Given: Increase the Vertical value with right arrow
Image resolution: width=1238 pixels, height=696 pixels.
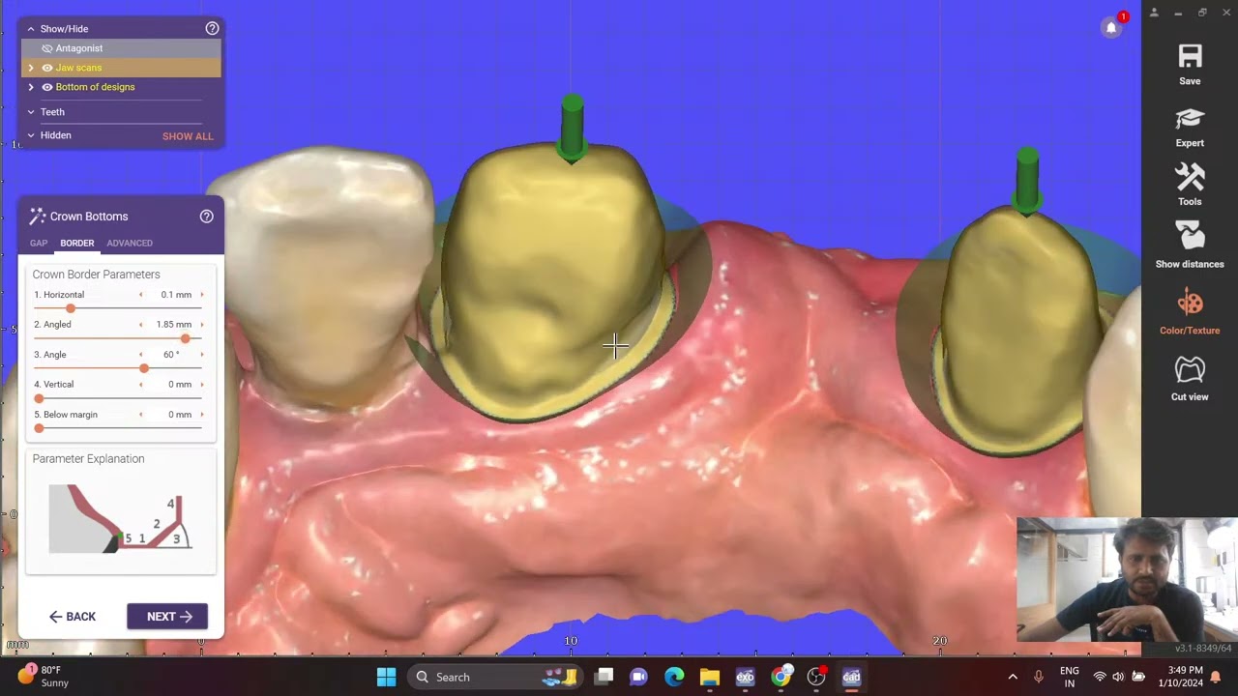Looking at the screenshot, I should pyautogui.click(x=202, y=385).
